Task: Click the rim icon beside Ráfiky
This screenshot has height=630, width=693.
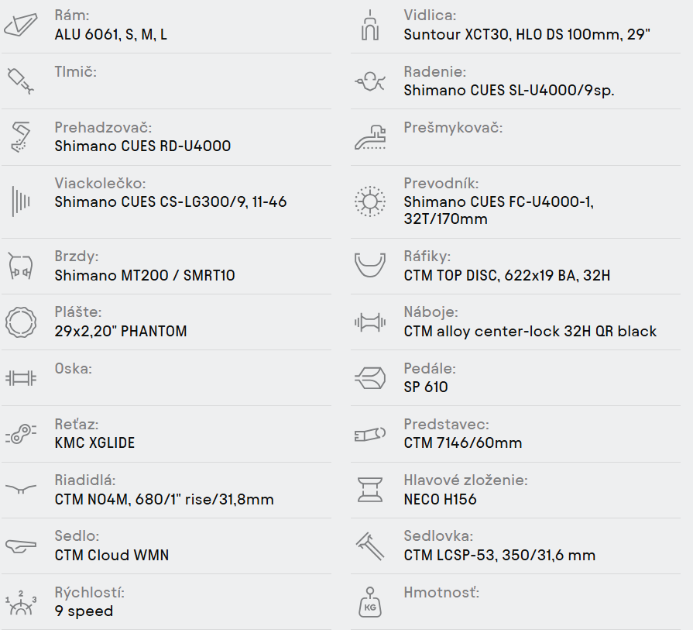Action: tap(370, 265)
